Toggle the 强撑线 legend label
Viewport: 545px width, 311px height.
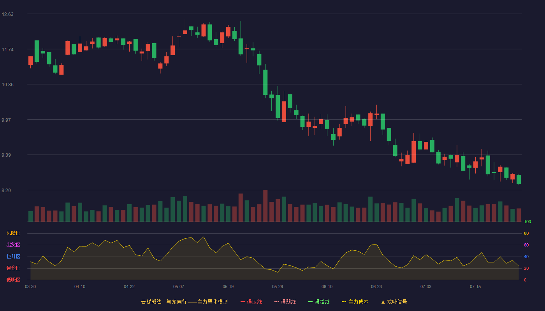(x=322, y=302)
